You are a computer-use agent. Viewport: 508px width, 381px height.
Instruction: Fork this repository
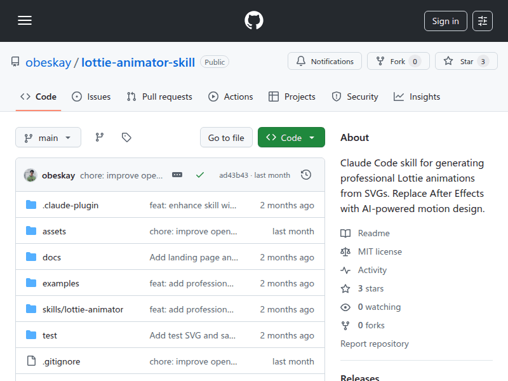(x=398, y=62)
